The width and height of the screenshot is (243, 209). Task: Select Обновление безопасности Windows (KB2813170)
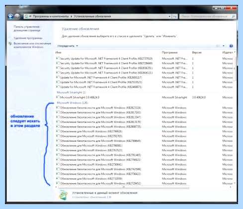100,122
